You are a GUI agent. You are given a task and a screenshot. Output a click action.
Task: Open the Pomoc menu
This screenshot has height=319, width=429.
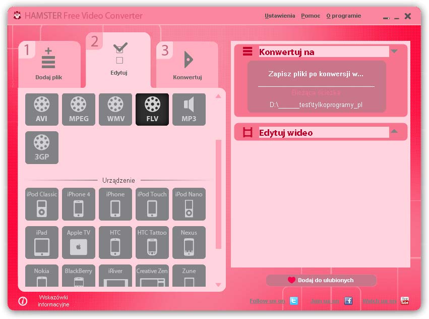coord(311,16)
